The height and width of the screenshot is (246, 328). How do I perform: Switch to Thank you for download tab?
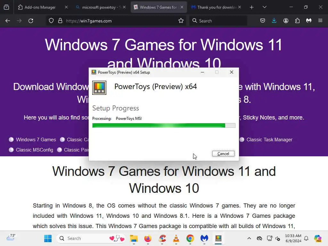[217, 7]
